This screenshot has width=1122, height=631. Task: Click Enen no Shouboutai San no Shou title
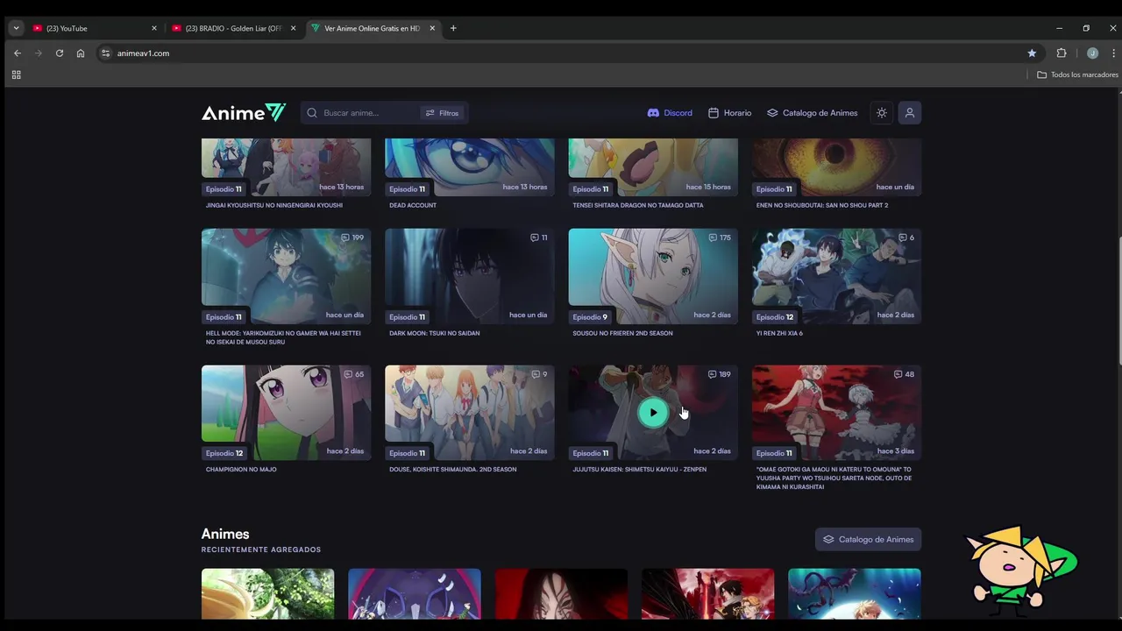[822, 205]
